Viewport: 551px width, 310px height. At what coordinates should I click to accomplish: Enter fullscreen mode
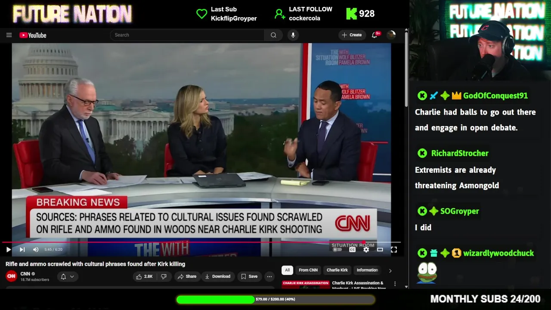[394, 249]
